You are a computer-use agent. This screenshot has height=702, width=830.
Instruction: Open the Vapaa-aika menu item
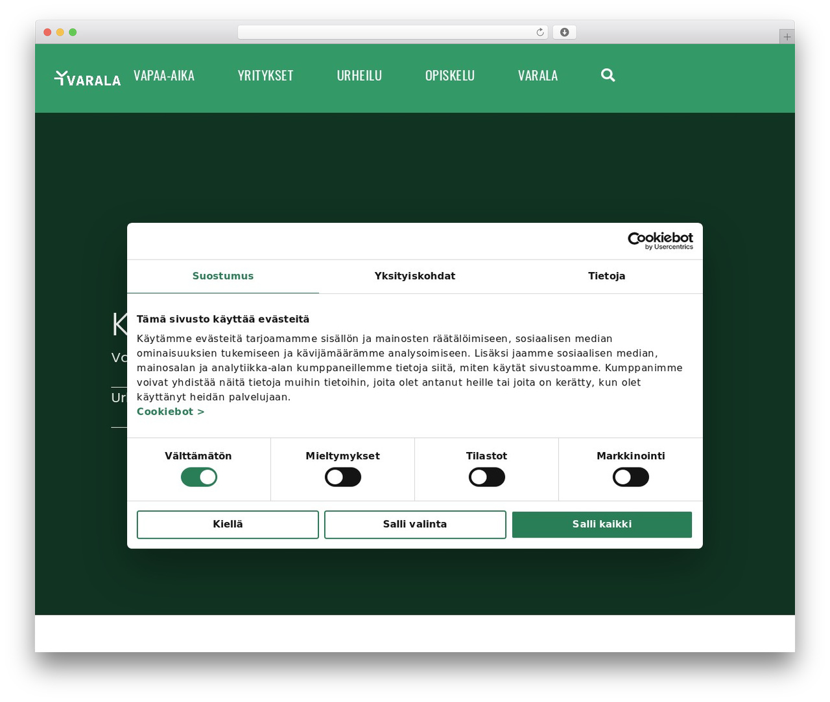tap(164, 76)
